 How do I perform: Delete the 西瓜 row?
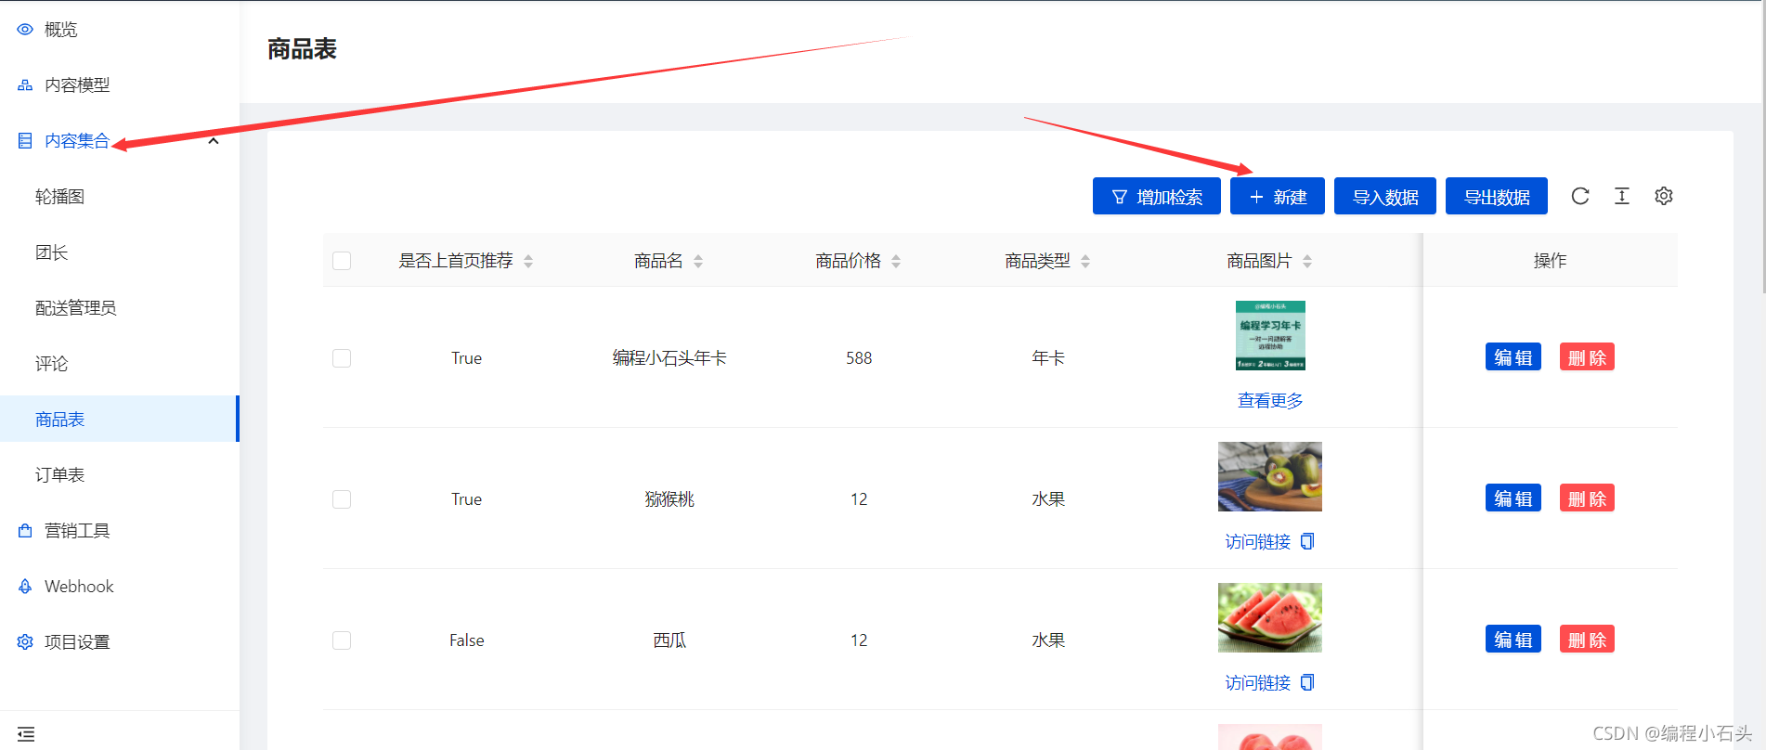[x=1587, y=640]
